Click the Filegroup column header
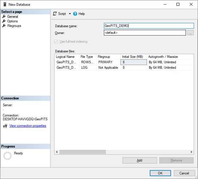The height and width of the screenshot is (179, 198). pyautogui.click(x=108, y=57)
